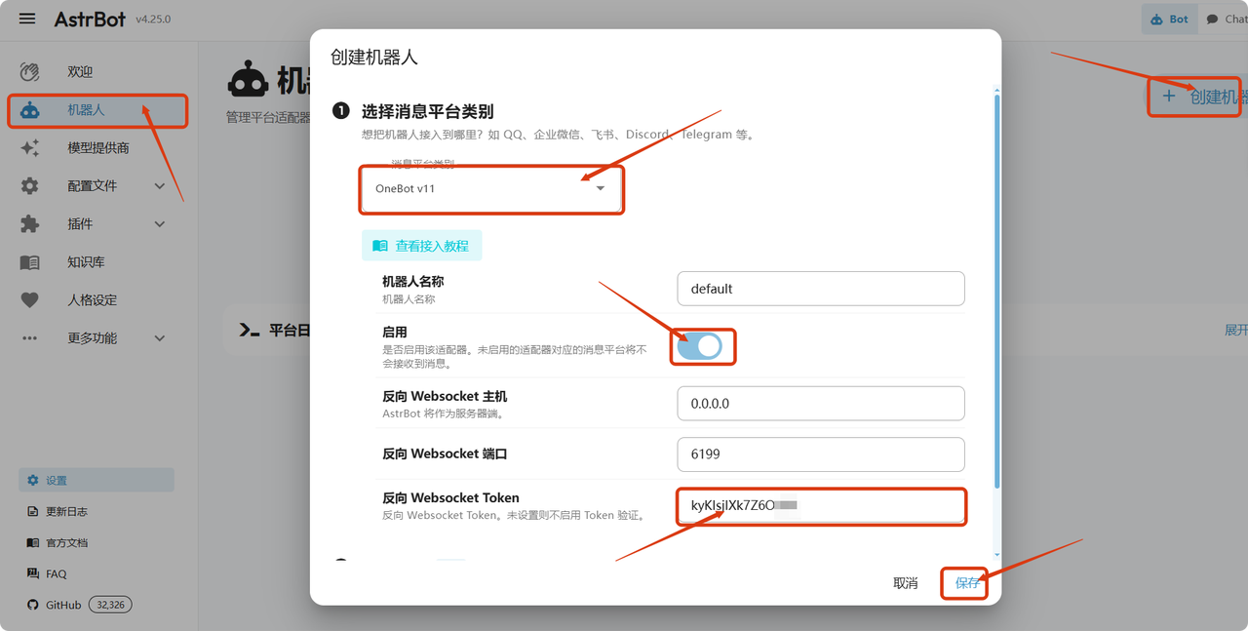Screen dimensions: 1248x631
Task: Click the GitHub logo icon
Action: 33,606
